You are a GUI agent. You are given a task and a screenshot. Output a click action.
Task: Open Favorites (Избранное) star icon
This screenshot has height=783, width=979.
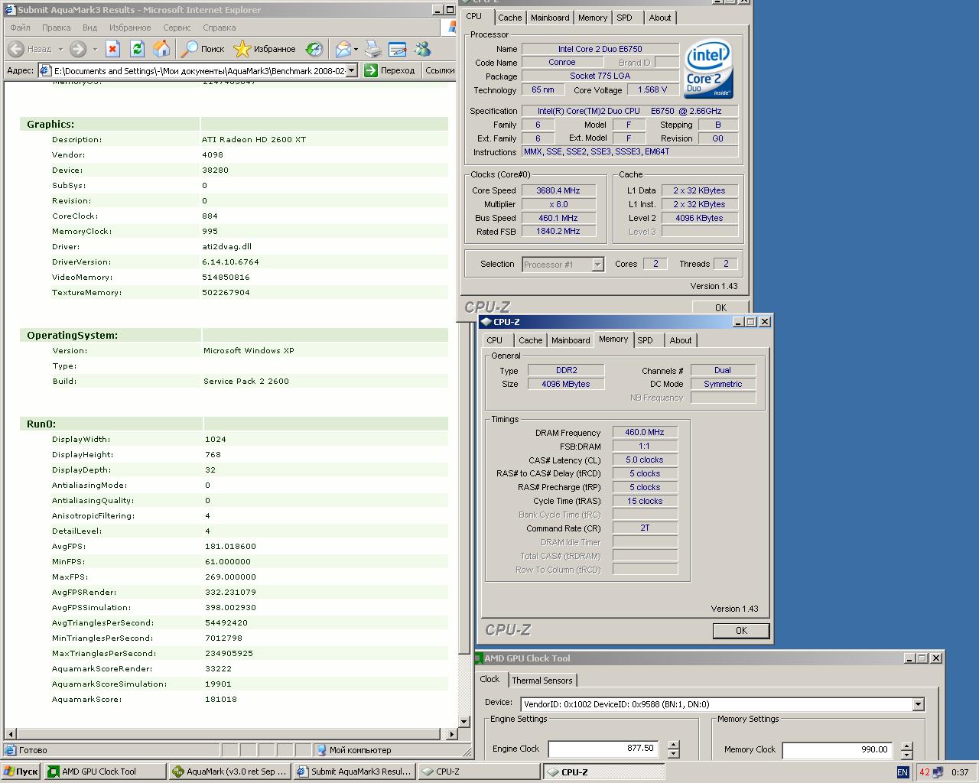pyautogui.click(x=242, y=49)
